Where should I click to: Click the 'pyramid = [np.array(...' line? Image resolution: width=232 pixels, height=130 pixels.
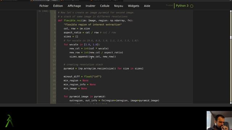(103, 69)
